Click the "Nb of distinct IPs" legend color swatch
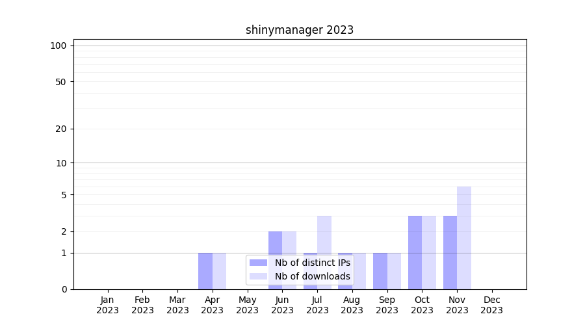 click(x=258, y=263)
